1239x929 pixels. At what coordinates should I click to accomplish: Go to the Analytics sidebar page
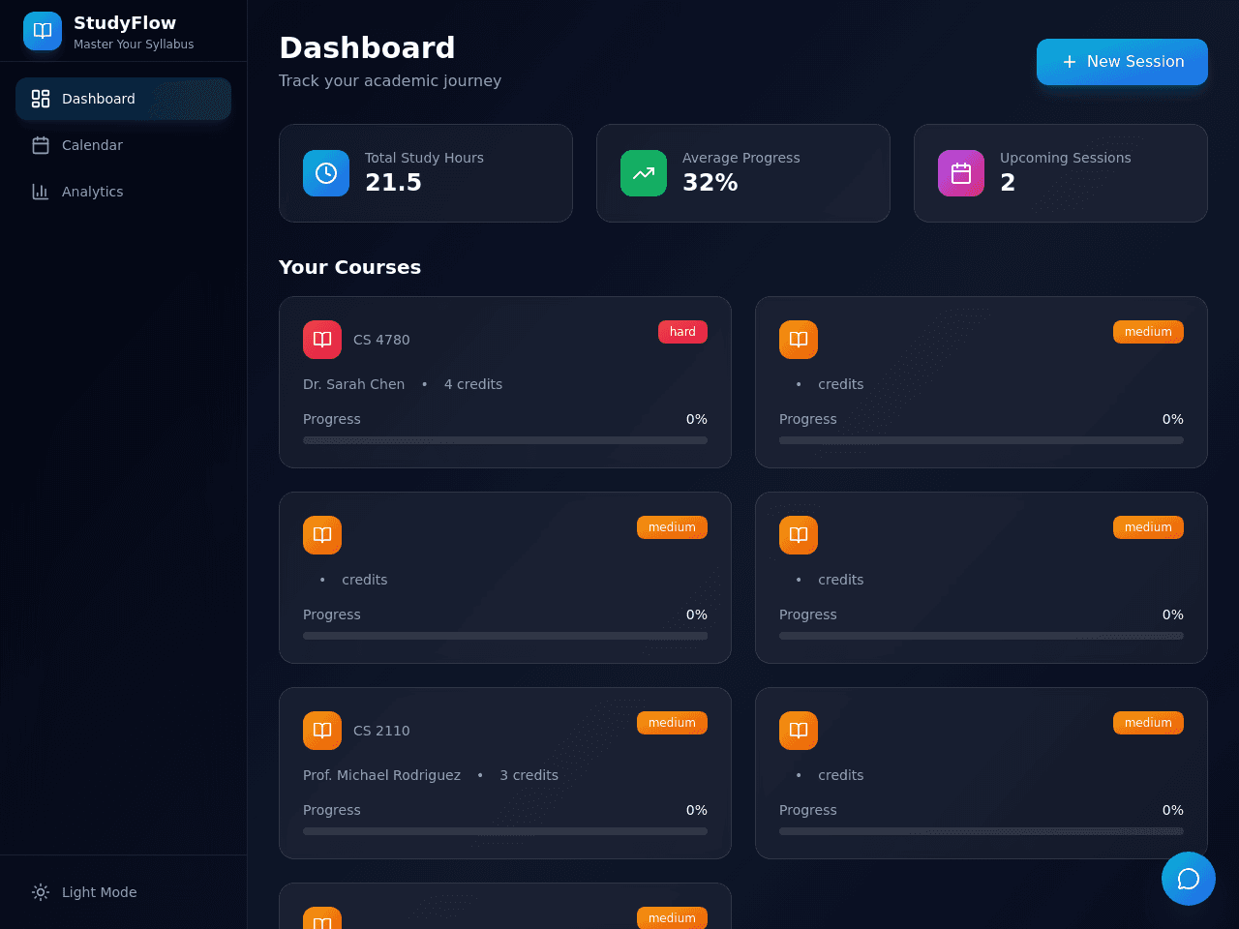click(124, 192)
